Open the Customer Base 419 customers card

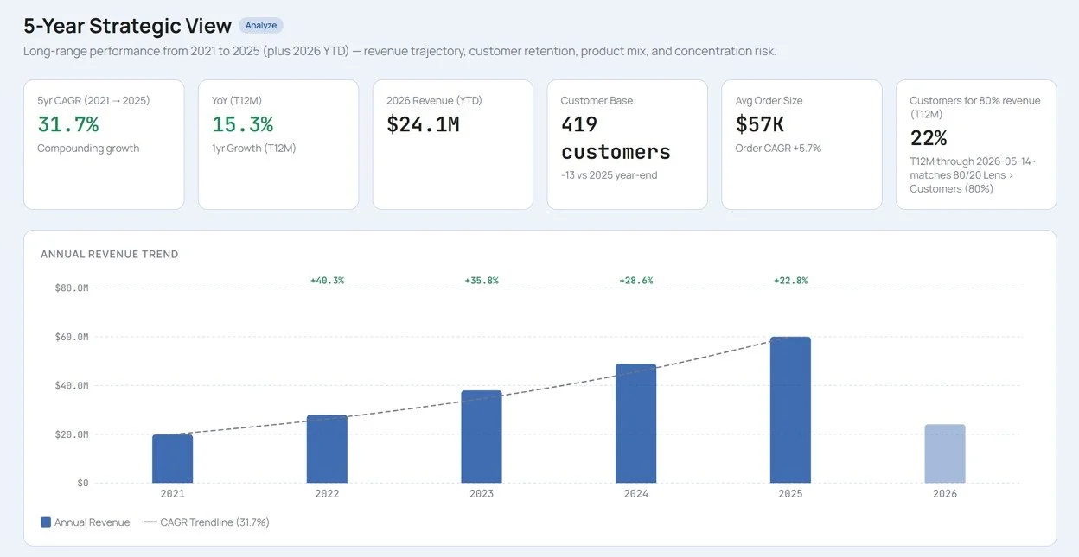point(628,144)
